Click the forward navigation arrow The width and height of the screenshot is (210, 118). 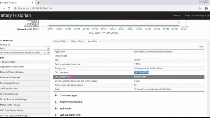4,8
